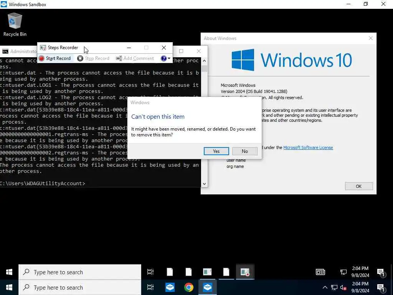Click the host taskbar search box on the bottom row
Screen dimensions: 393x295
[80, 287]
